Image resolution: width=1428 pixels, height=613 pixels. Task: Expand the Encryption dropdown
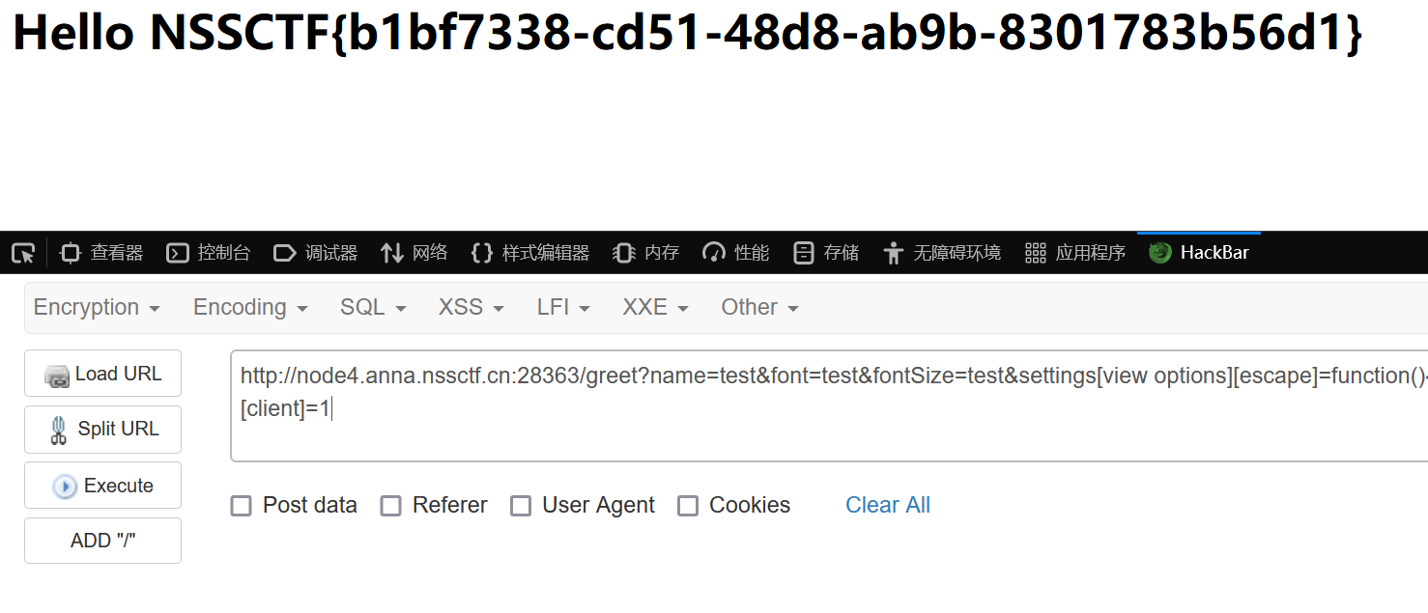[x=97, y=307]
